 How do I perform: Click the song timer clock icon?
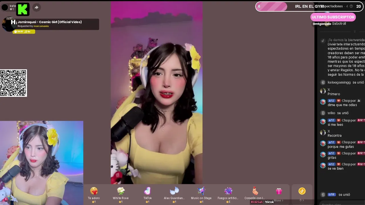point(15,32)
